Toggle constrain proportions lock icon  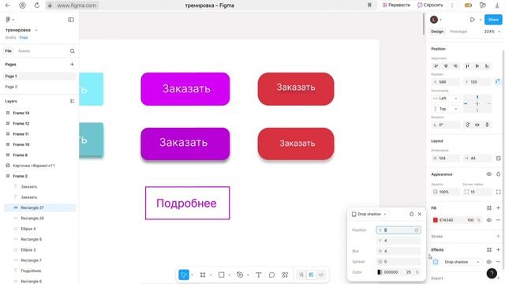(498, 158)
